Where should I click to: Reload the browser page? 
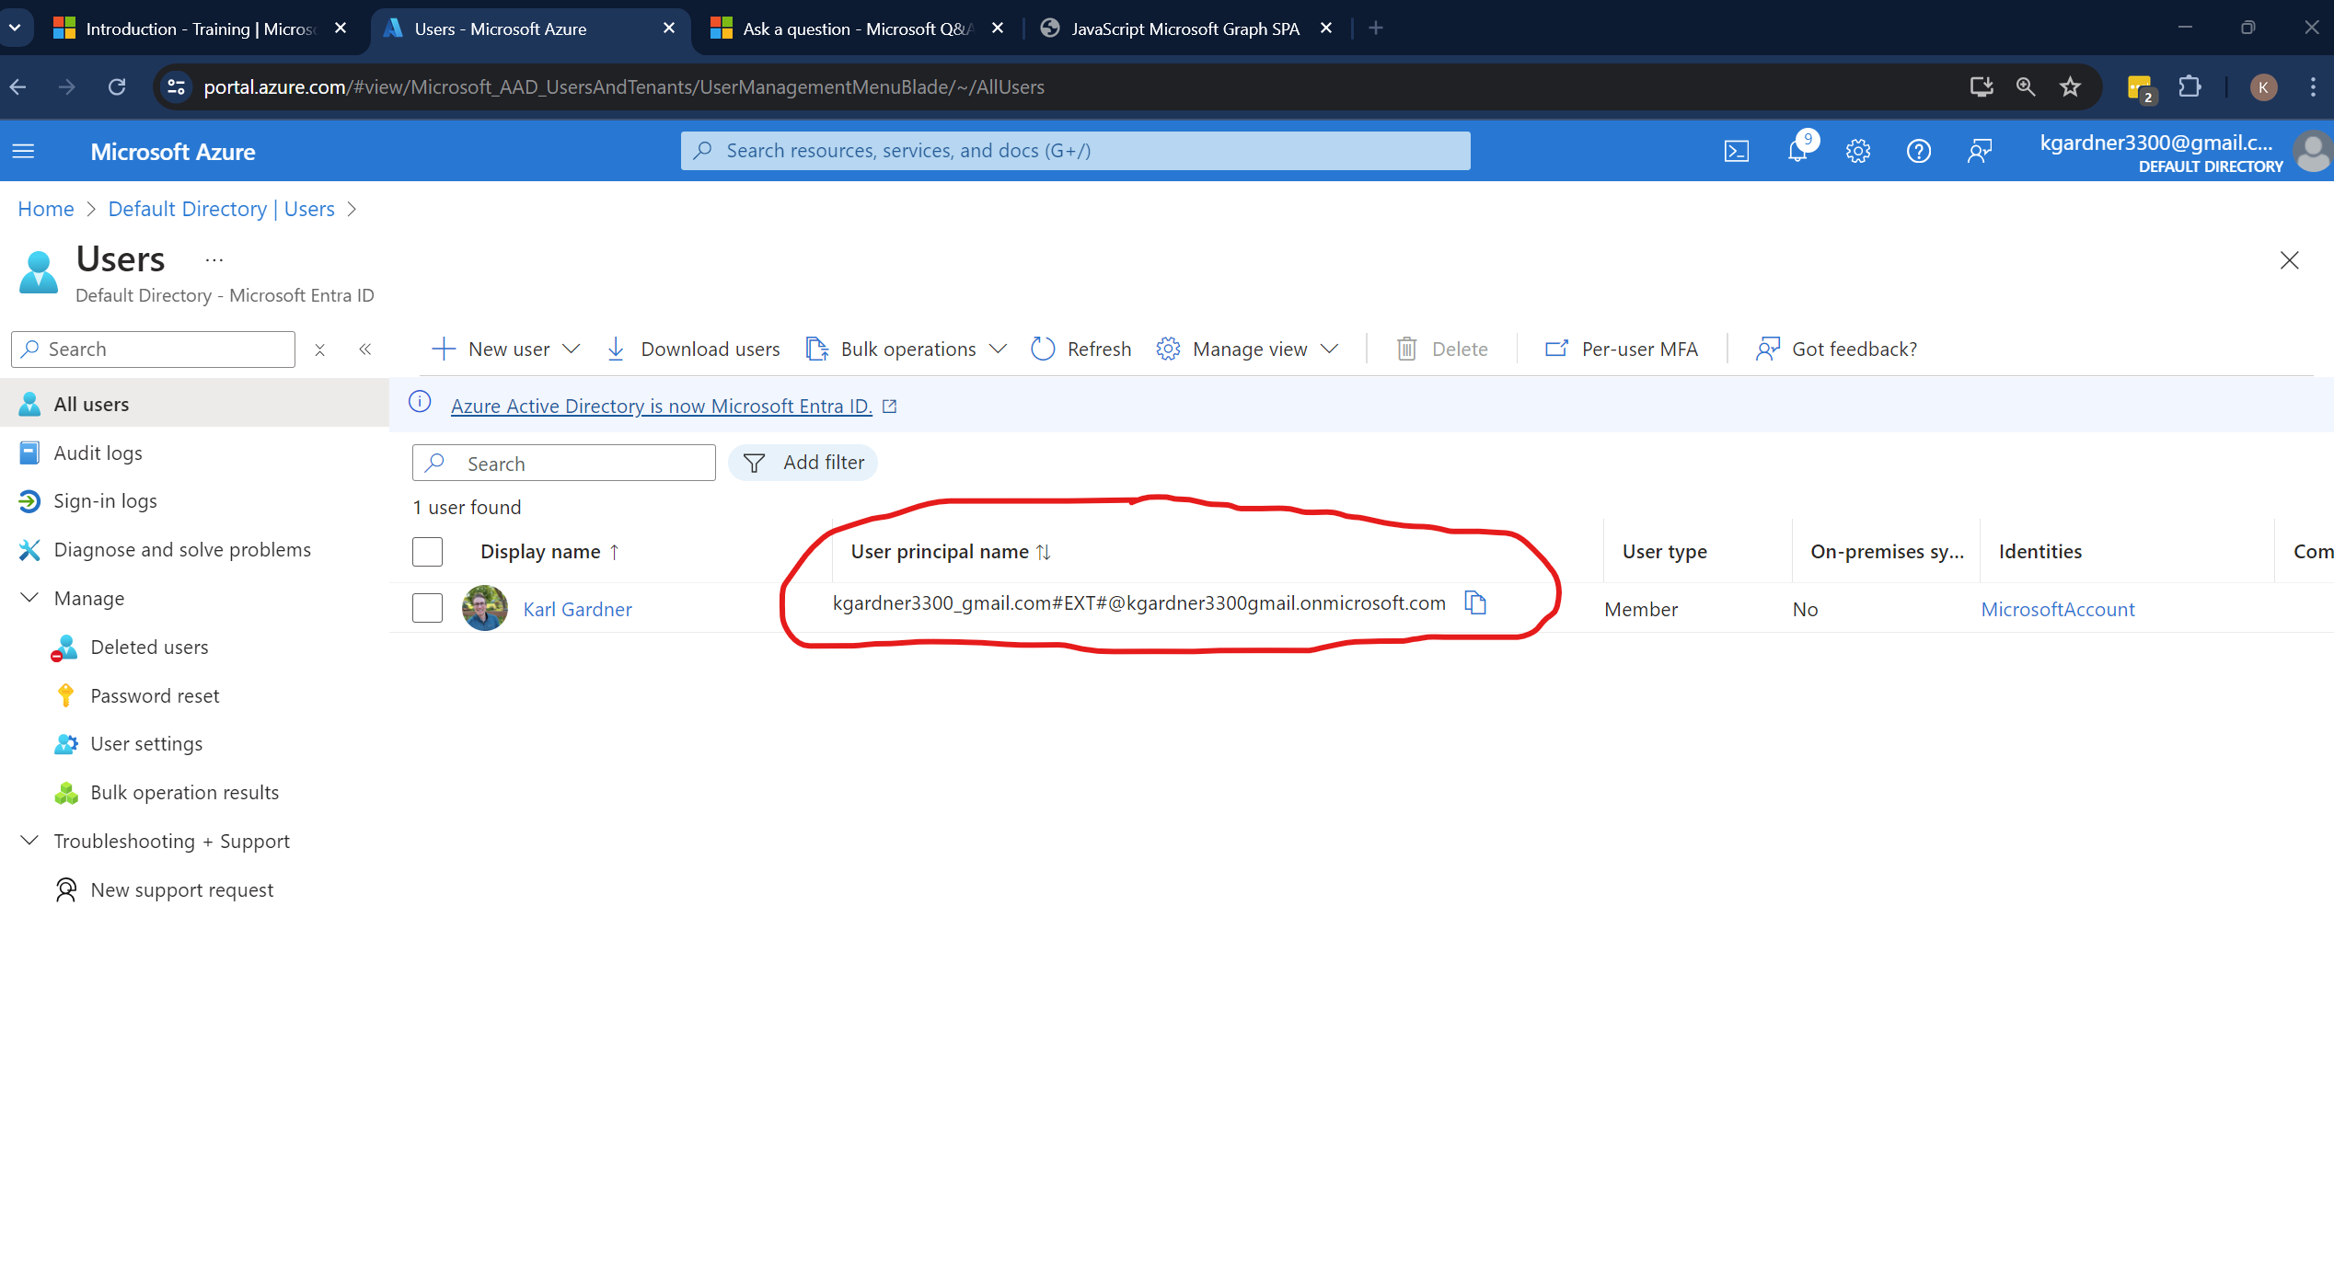point(117,87)
